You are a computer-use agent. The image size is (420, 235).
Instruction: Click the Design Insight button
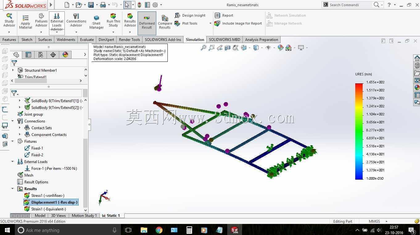(190, 15)
